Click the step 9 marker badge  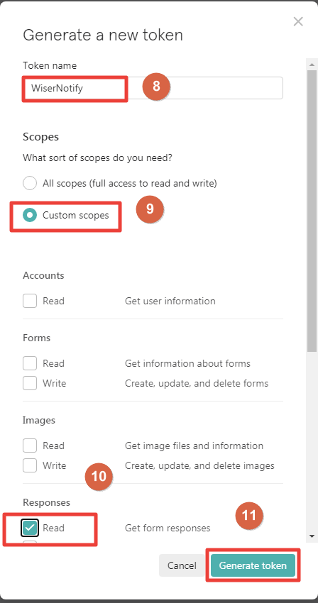pyautogui.click(x=150, y=209)
